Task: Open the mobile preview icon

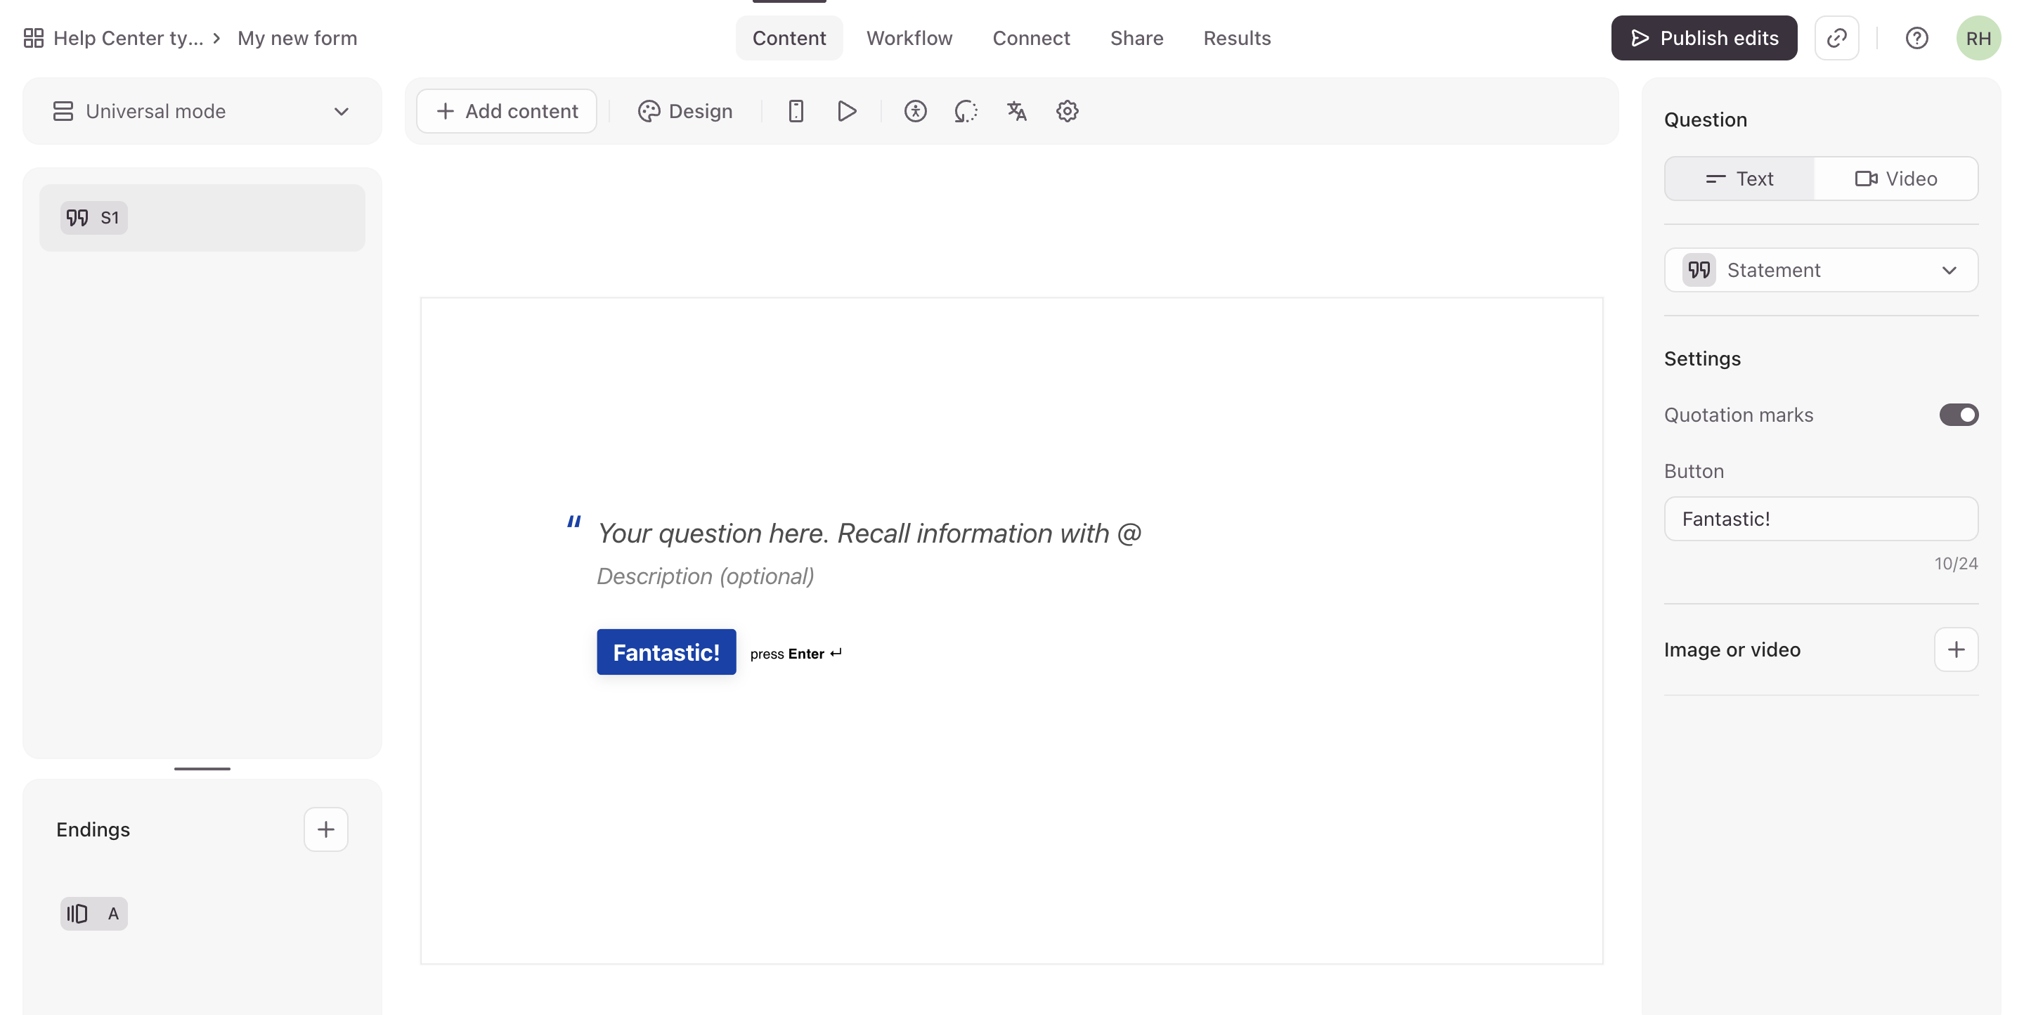Action: 795,111
